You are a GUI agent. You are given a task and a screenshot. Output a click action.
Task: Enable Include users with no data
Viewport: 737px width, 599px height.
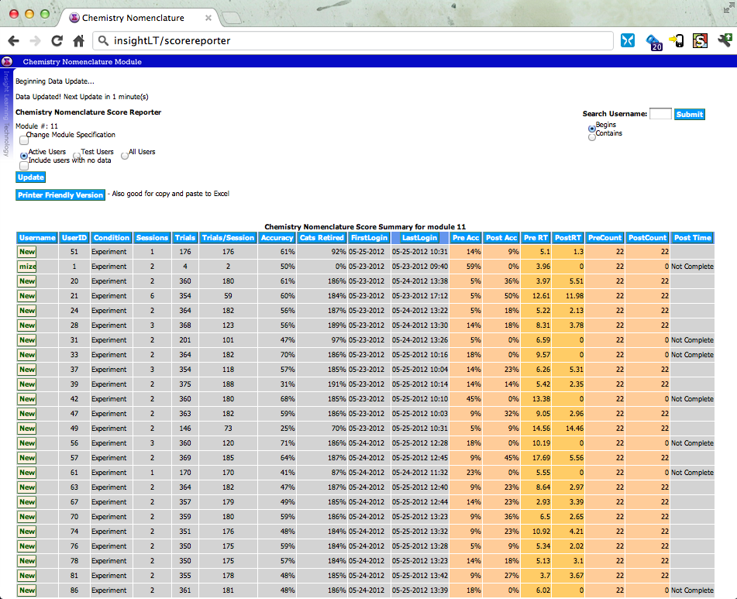click(24, 165)
